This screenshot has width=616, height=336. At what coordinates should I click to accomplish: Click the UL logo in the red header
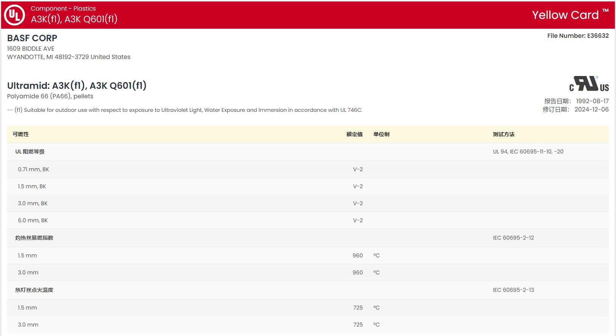click(x=14, y=15)
